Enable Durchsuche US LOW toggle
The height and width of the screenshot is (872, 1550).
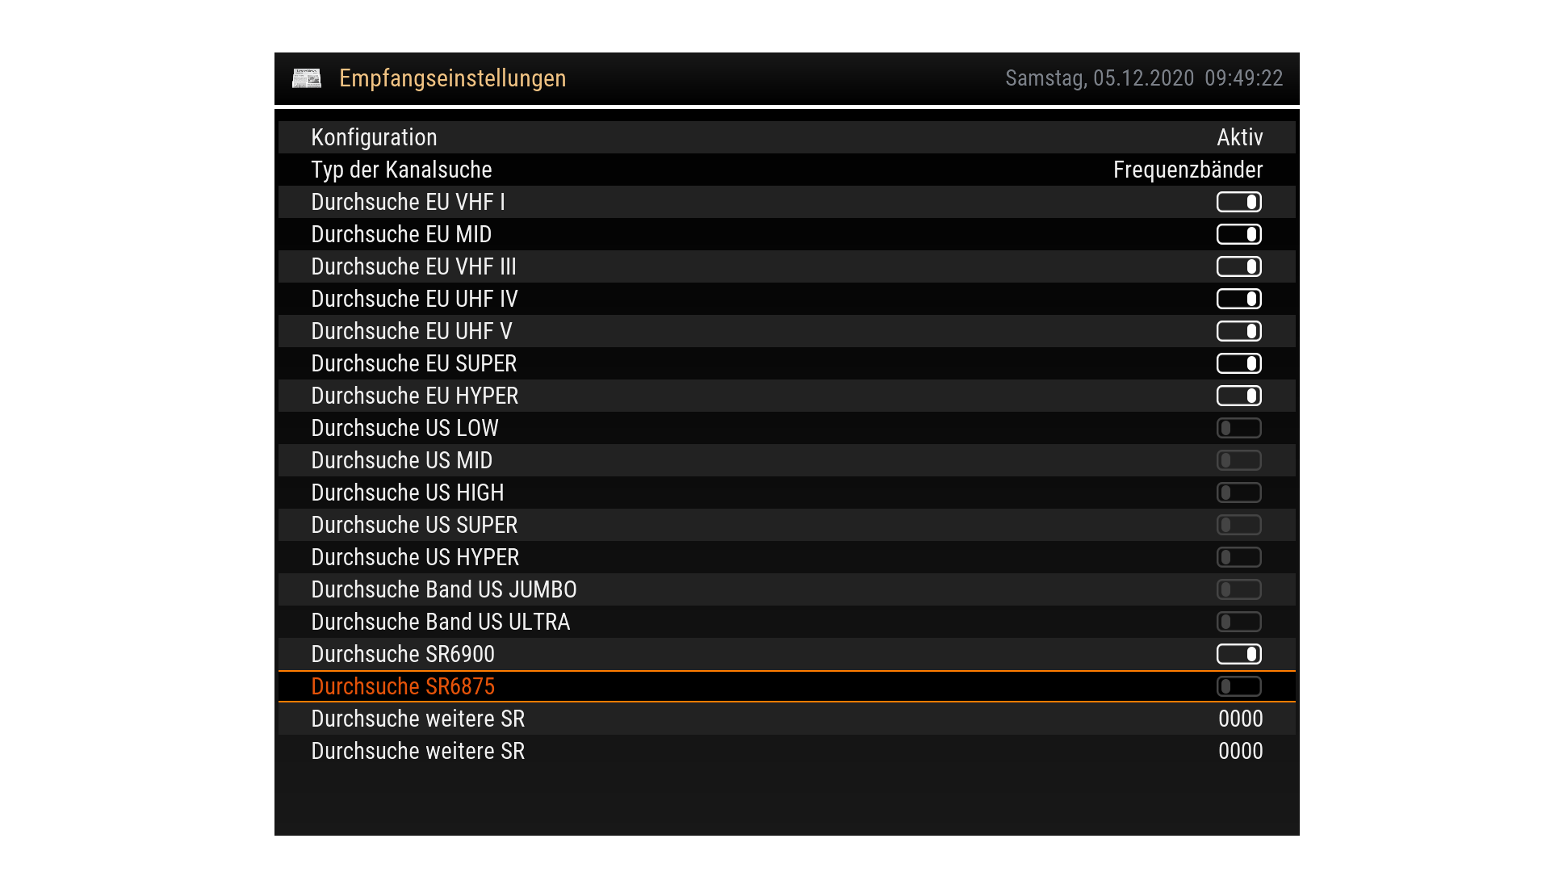(x=1238, y=428)
